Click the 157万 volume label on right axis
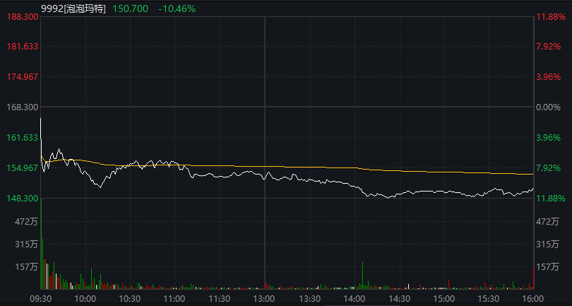Viewport: 572px width, 306px height. [547, 267]
